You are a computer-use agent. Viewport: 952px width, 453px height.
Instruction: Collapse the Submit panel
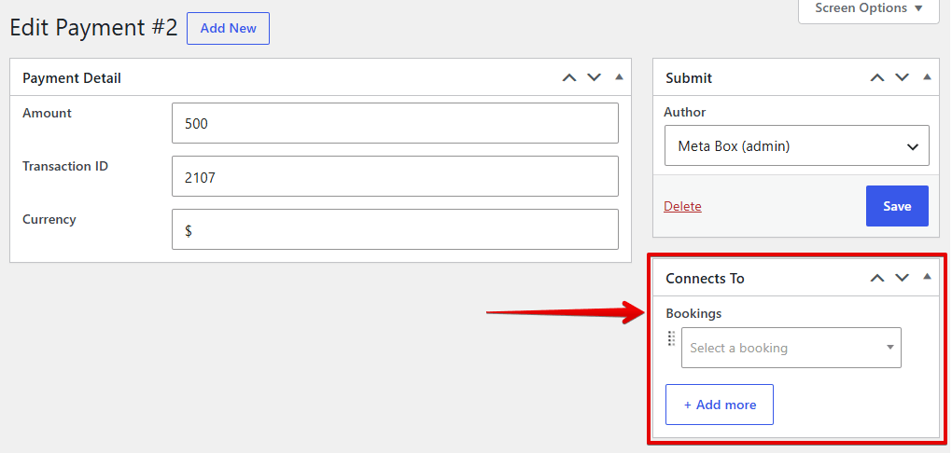tap(927, 77)
